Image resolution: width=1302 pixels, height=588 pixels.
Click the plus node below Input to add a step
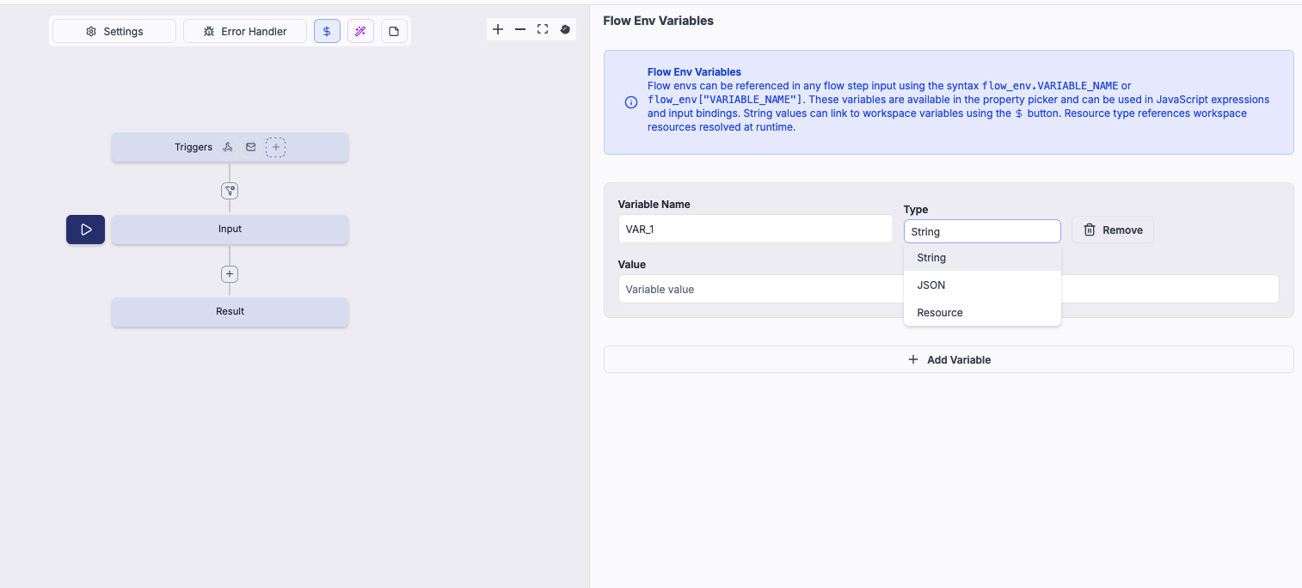click(230, 273)
